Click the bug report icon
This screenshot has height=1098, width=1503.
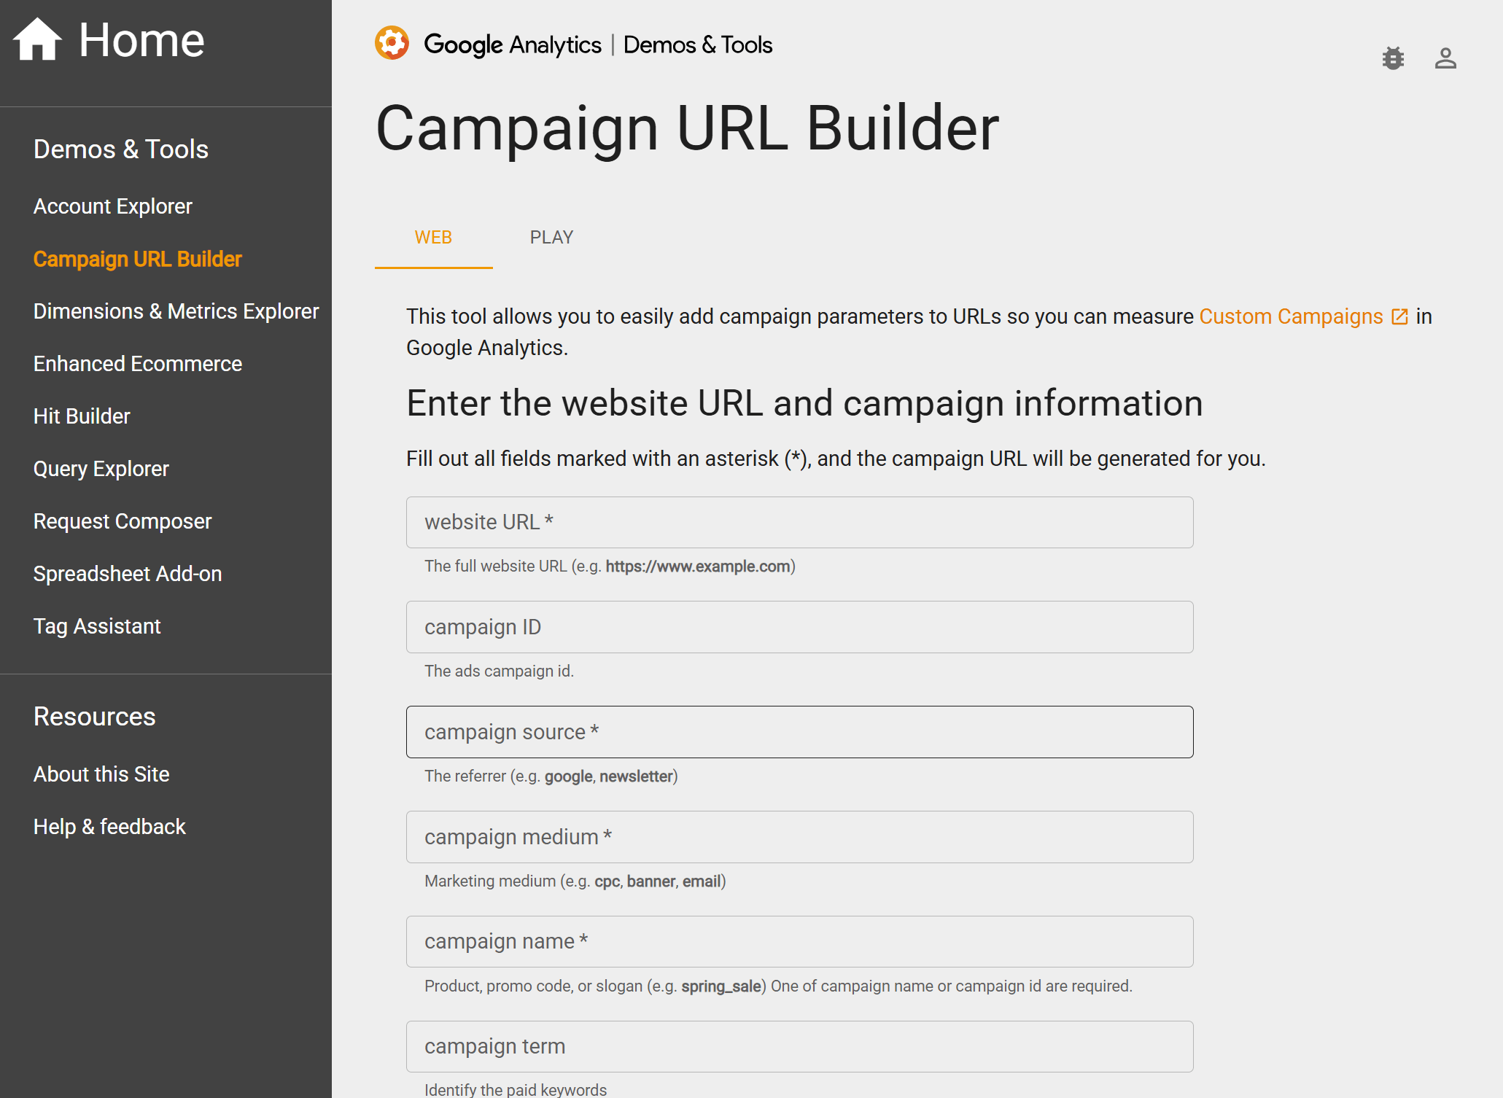click(1393, 58)
